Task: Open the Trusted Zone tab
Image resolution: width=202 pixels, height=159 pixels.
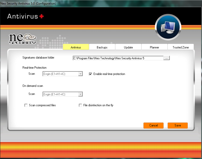Action: pyautogui.click(x=181, y=47)
